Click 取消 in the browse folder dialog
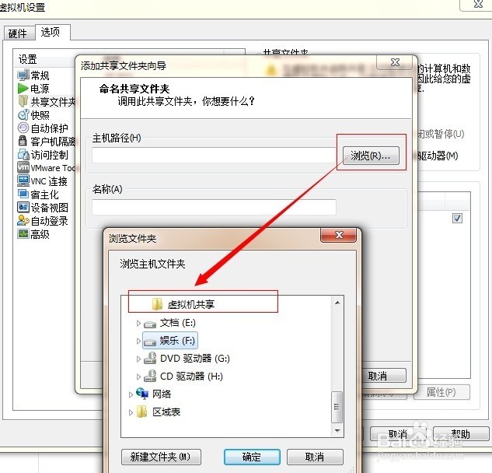 (315, 457)
